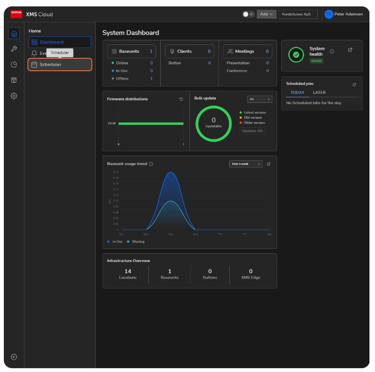Click the PA user avatar
Screen dimensions: 375x372
tap(329, 14)
